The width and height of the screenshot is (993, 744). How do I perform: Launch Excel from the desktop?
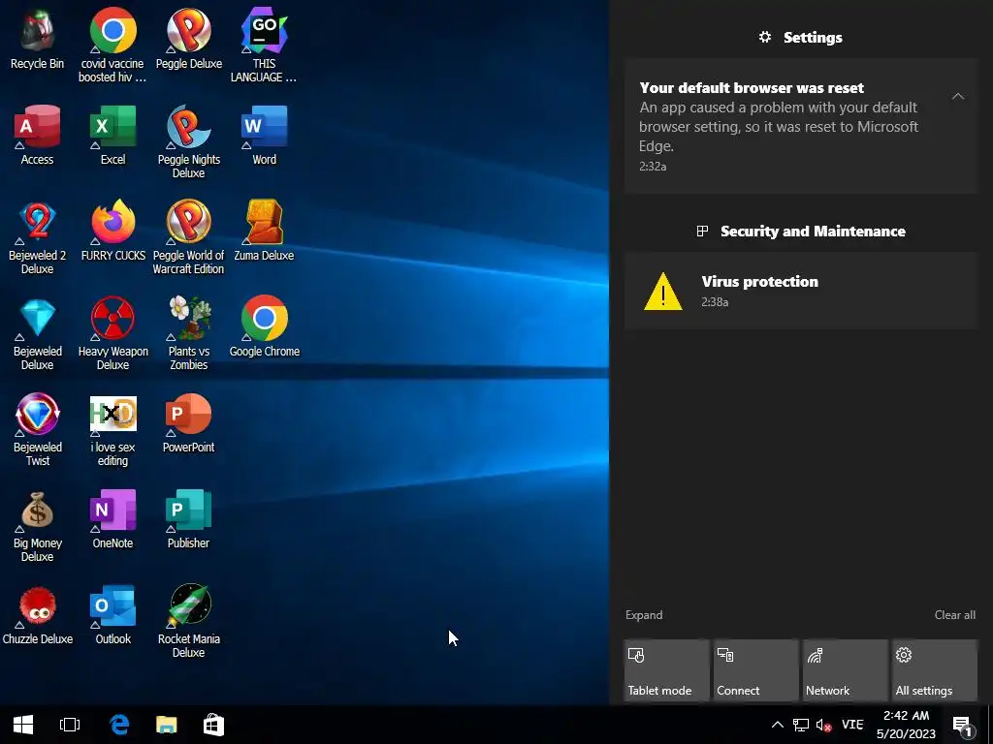point(112,136)
